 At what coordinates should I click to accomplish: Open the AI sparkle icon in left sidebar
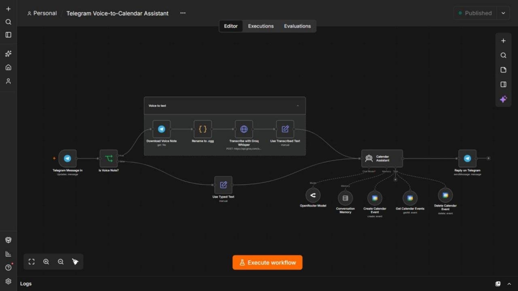click(8, 54)
